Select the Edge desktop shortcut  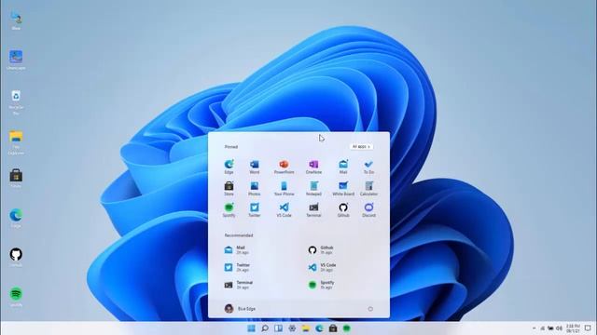click(x=16, y=218)
